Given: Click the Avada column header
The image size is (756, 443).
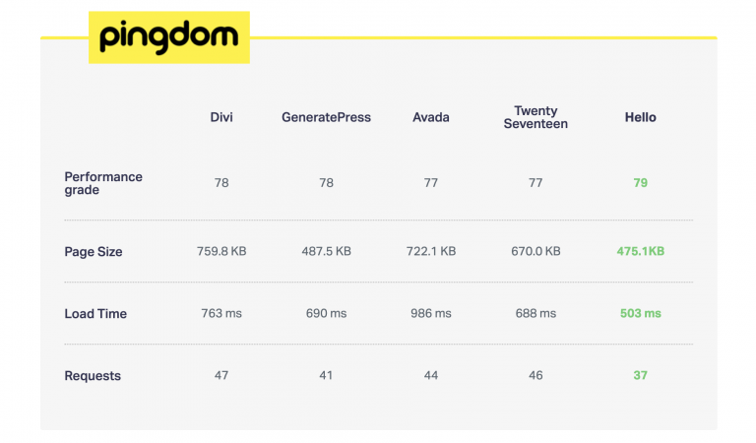Looking at the screenshot, I should 431,117.
